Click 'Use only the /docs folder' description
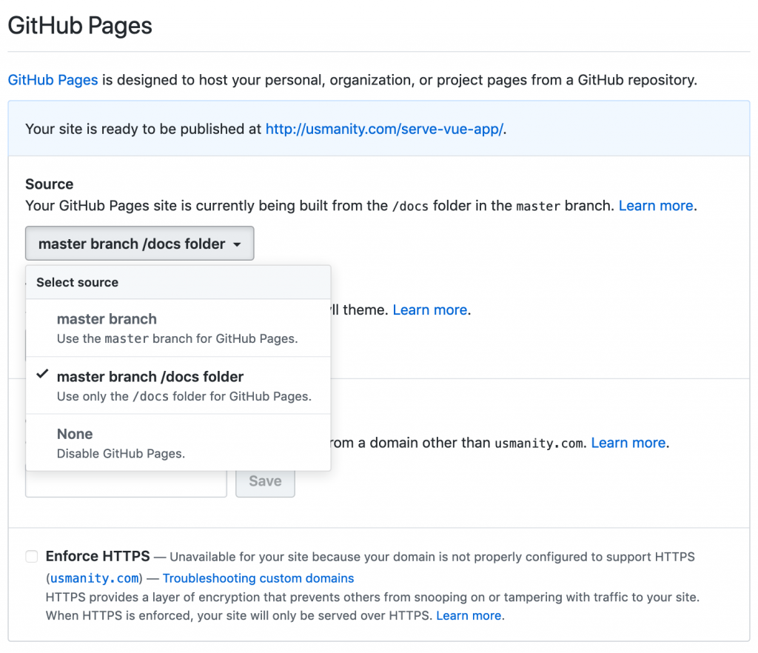The width and height of the screenshot is (758, 653). (x=184, y=396)
